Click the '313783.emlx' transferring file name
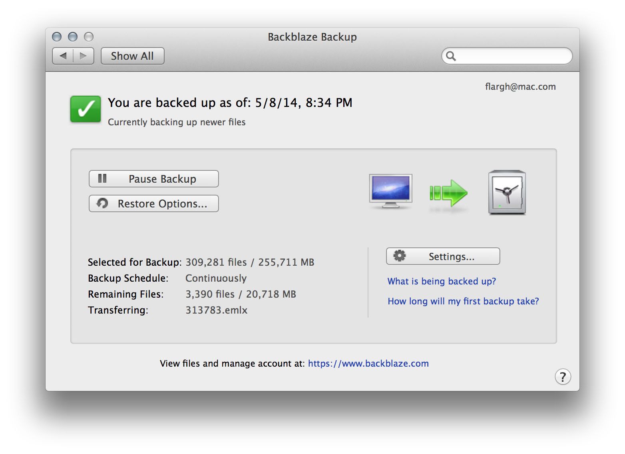 coord(216,310)
